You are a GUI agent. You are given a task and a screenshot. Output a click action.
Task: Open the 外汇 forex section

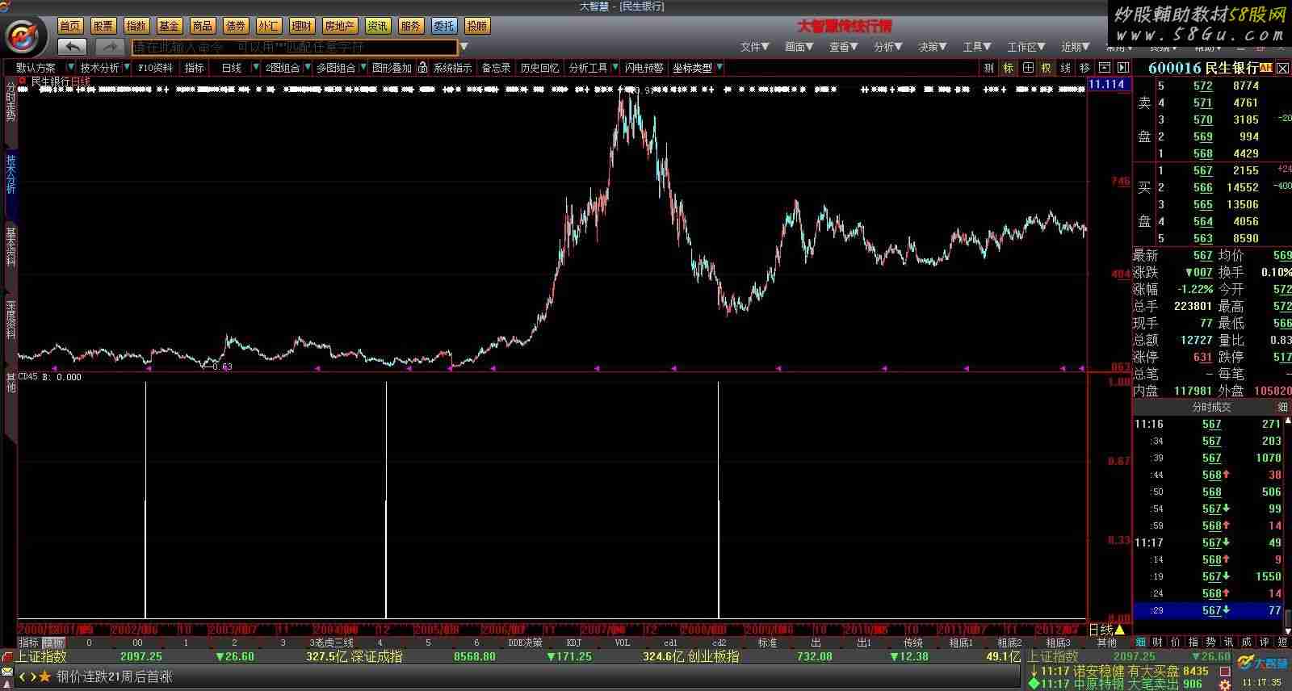click(268, 26)
